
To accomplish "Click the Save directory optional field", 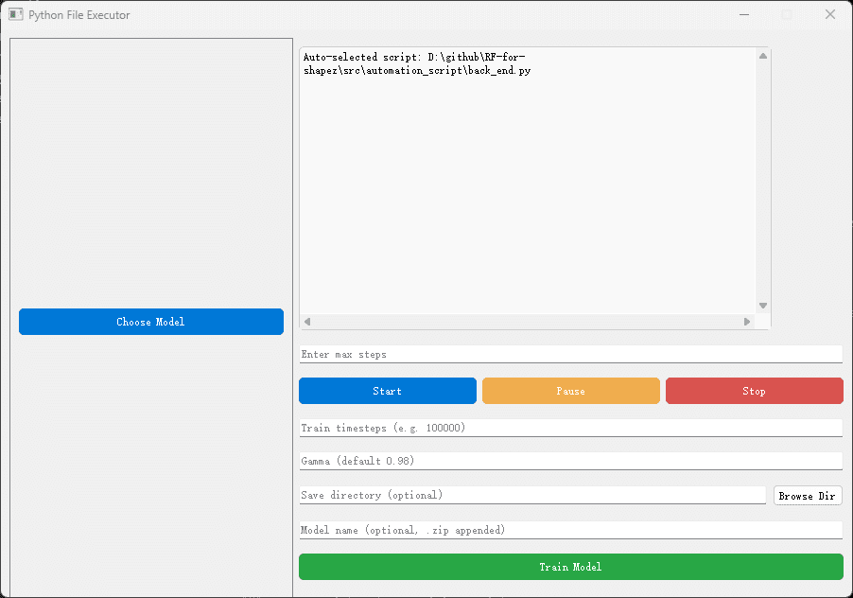I will tap(530, 494).
